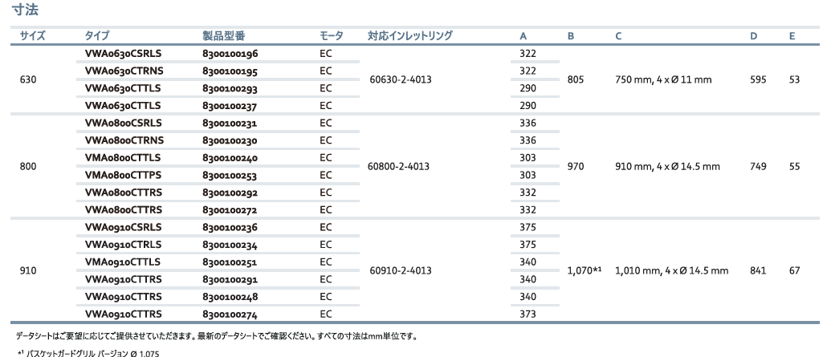Select product number 8300100231
The height and width of the screenshot is (357, 831).
pyautogui.click(x=230, y=124)
